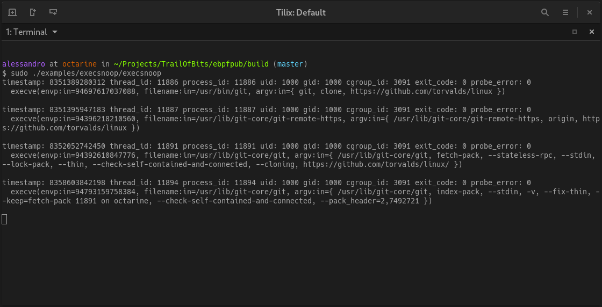Click timestamp 8351395947183

click(77, 109)
